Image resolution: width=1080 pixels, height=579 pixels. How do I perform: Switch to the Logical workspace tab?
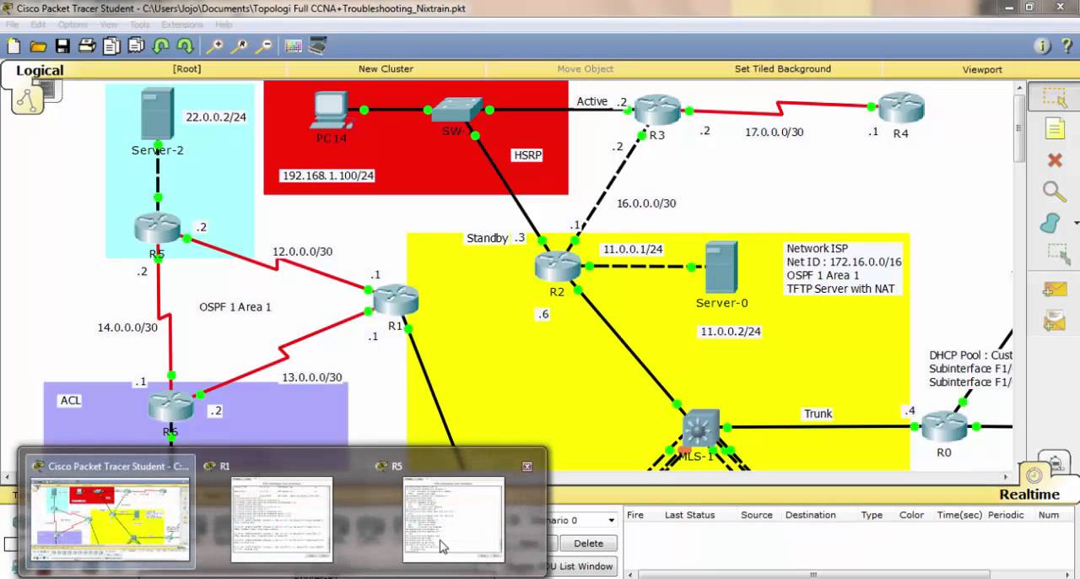click(40, 71)
